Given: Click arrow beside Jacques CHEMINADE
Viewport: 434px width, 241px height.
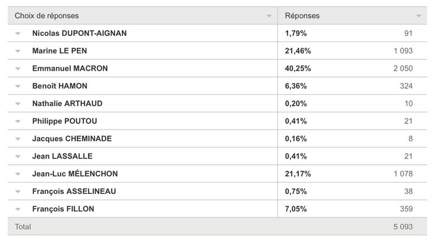Looking at the screenshot, I should point(18,139).
